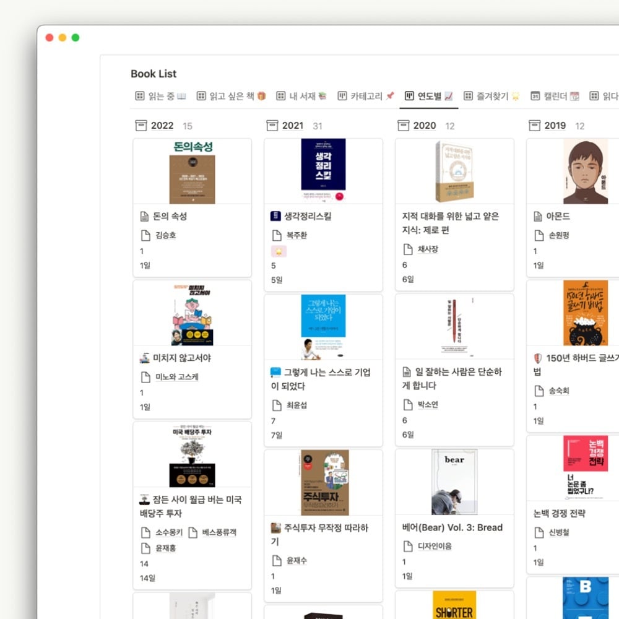Image resolution: width=619 pixels, height=619 pixels.
Task: Open the bear magazine cover thumbnail
Action: (454, 482)
